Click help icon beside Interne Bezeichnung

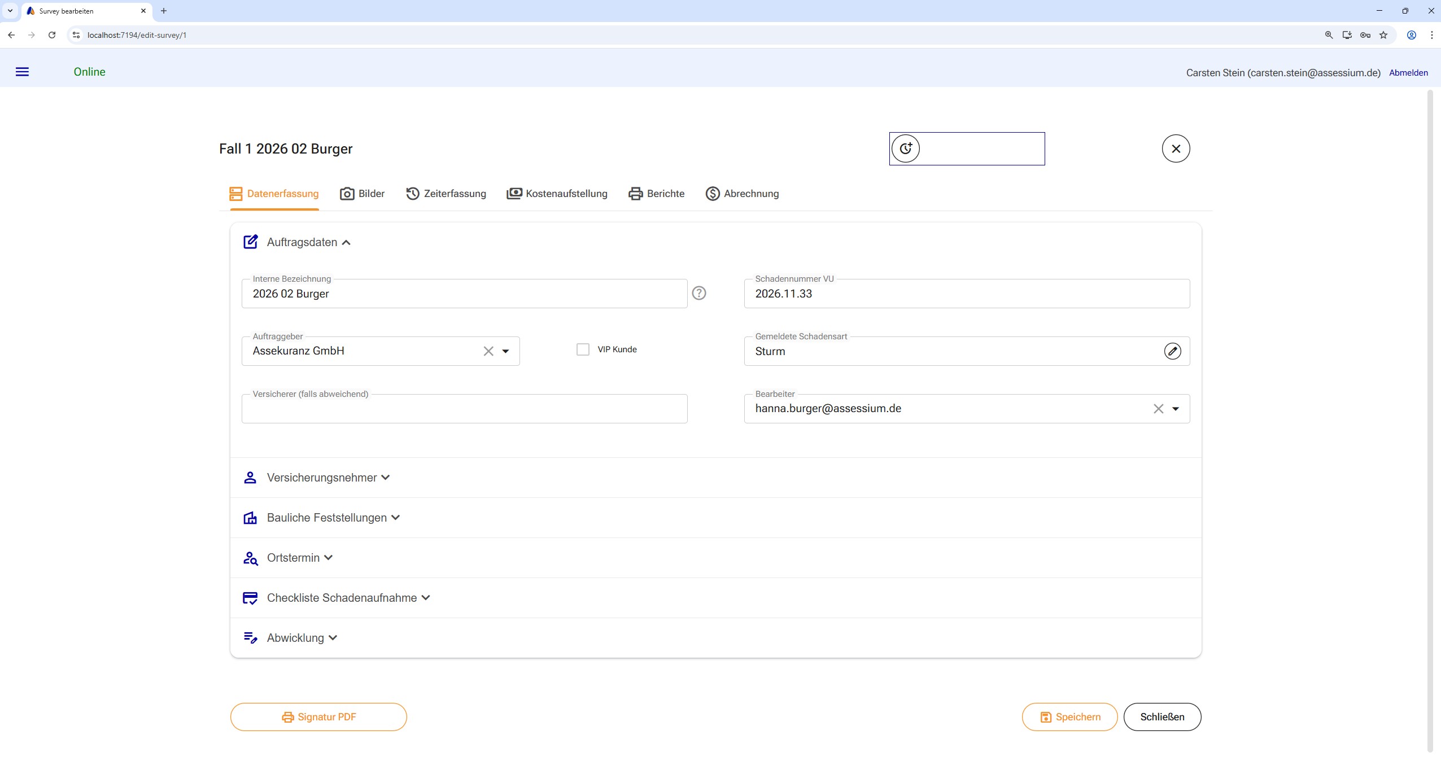(x=699, y=293)
